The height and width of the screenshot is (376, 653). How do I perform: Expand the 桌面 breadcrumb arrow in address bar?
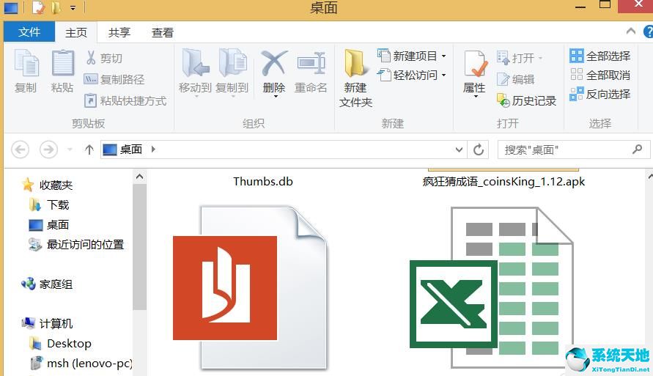(153, 149)
